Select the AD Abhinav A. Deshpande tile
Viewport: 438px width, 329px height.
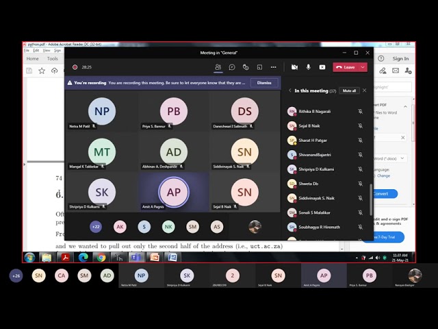(x=173, y=152)
